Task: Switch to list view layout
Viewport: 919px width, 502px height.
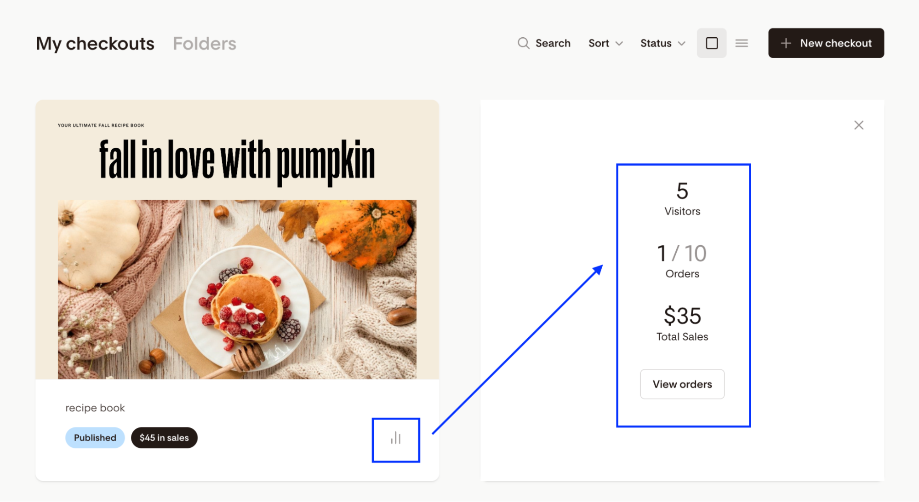Action: [x=741, y=43]
